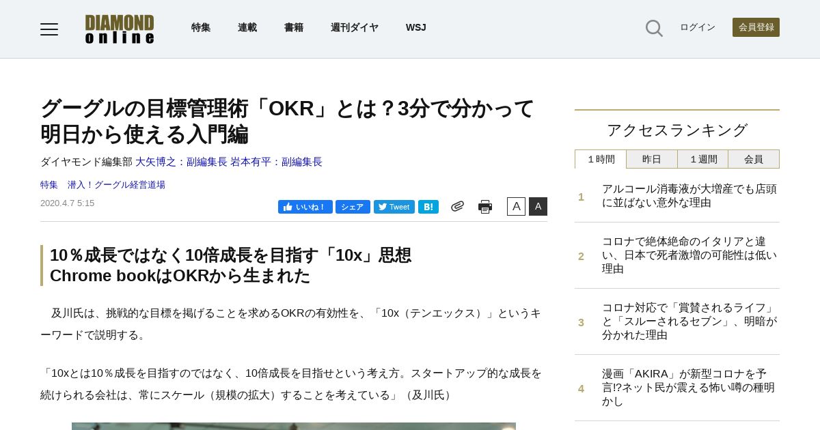Click the 特集 category link below authors
This screenshot has height=430, width=820.
[x=49, y=184]
